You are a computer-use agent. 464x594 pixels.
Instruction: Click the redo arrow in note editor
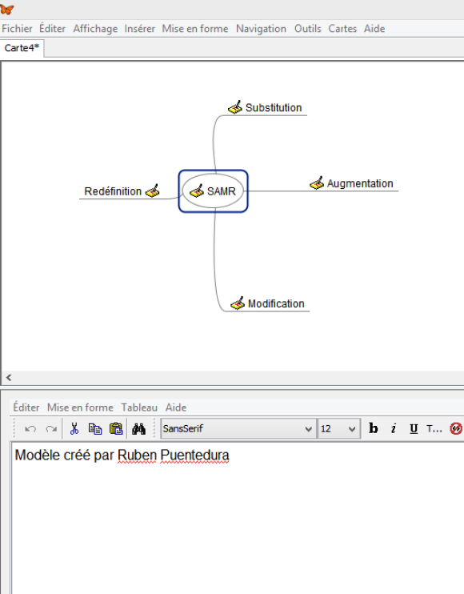point(51,429)
